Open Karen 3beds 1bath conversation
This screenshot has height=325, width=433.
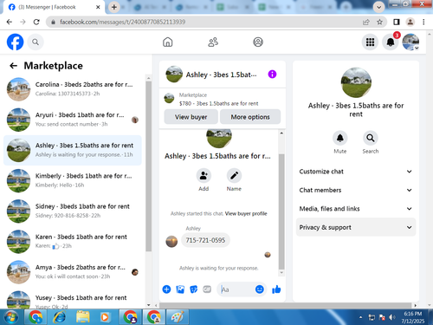tap(73, 242)
